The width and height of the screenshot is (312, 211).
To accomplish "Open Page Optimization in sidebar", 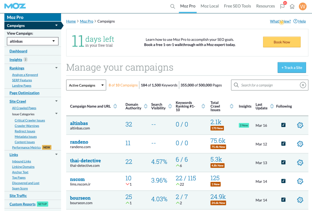I will point(24,93).
